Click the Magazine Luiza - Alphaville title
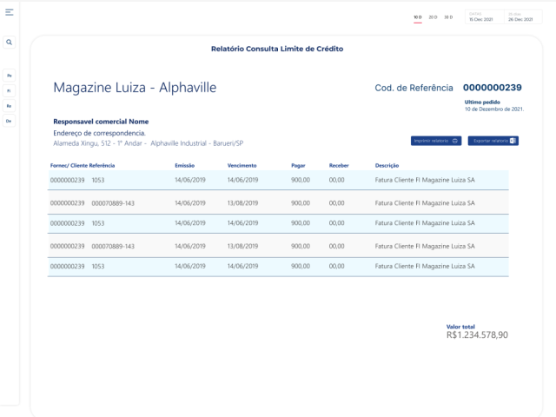Viewport: 556px width, 417px height. click(x=135, y=88)
